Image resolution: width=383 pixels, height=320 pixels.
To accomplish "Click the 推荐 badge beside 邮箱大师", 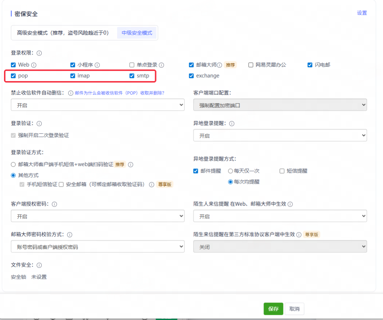I will tap(230, 65).
